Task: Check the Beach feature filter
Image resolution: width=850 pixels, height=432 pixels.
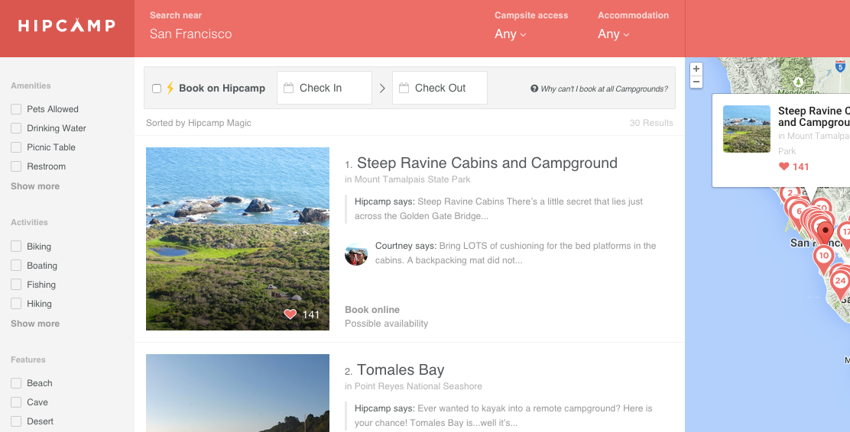Action: [16, 383]
